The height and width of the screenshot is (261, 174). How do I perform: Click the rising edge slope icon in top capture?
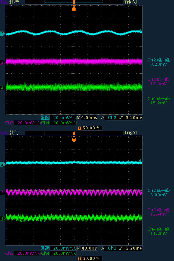click(121, 118)
